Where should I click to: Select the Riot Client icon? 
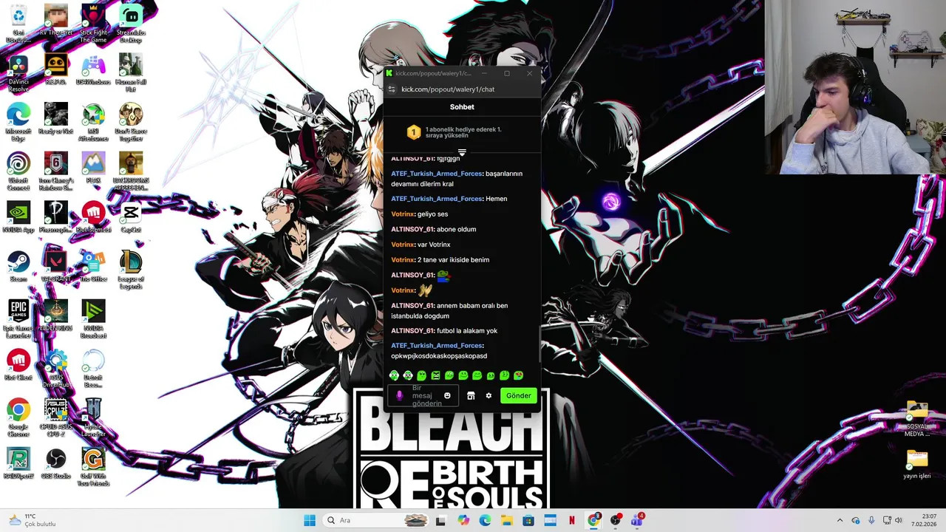18,365
